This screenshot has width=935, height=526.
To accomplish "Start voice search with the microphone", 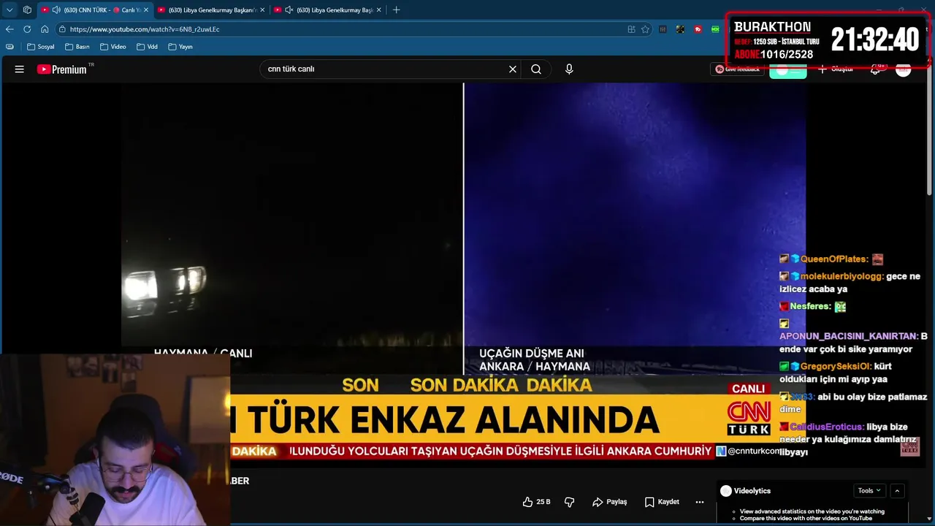I will (569, 69).
